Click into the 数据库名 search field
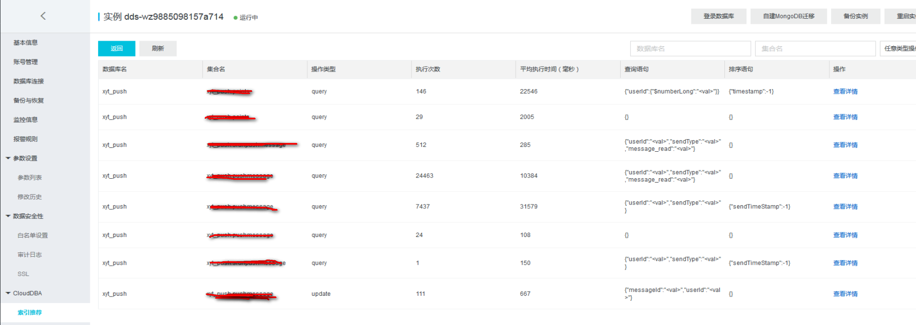 (x=690, y=48)
